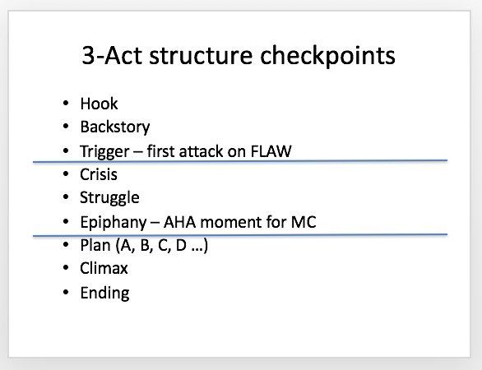Click the 'Climax' bullet item
Screen dimensions: 482x370
tap(104, 268)
